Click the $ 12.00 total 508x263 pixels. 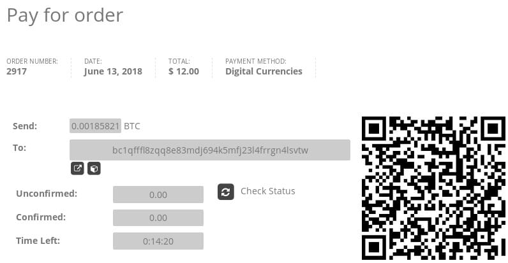point(184,71)
